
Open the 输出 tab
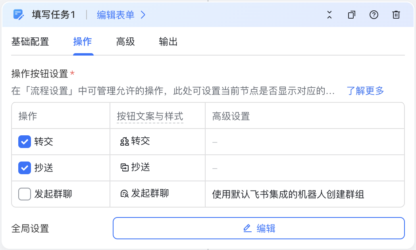click(168, 42)
